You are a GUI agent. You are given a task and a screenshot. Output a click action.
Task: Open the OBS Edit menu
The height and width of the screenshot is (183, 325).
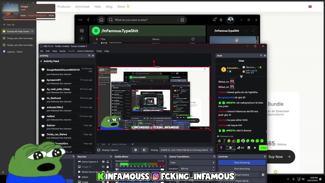point(48,51)
